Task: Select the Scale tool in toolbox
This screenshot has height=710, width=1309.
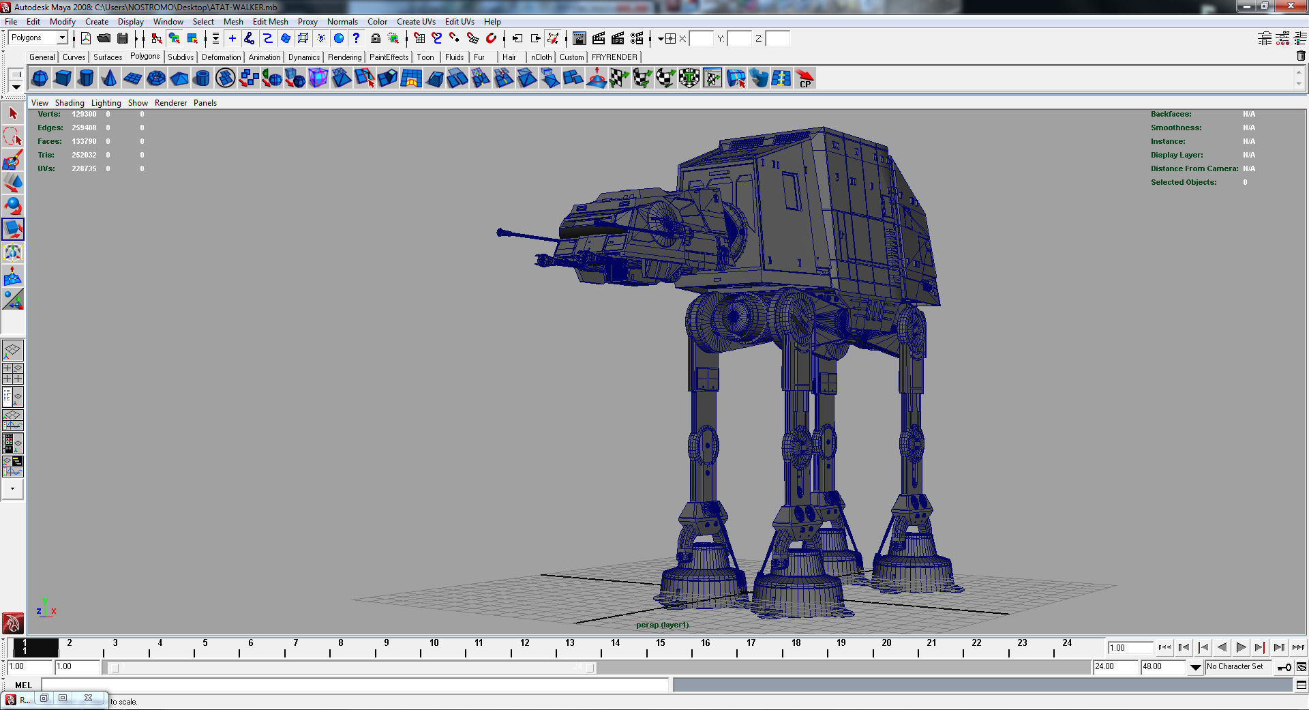Action: (x=13, y=229)
